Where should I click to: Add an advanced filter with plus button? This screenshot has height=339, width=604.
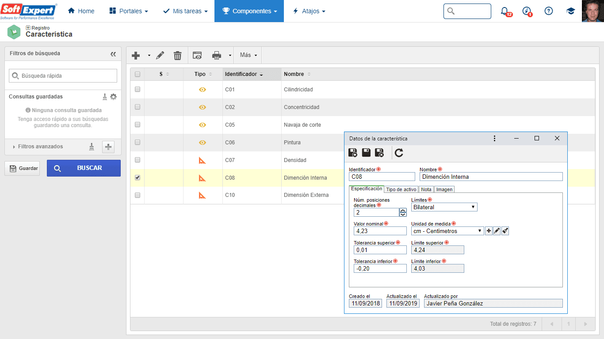point(108,147)
